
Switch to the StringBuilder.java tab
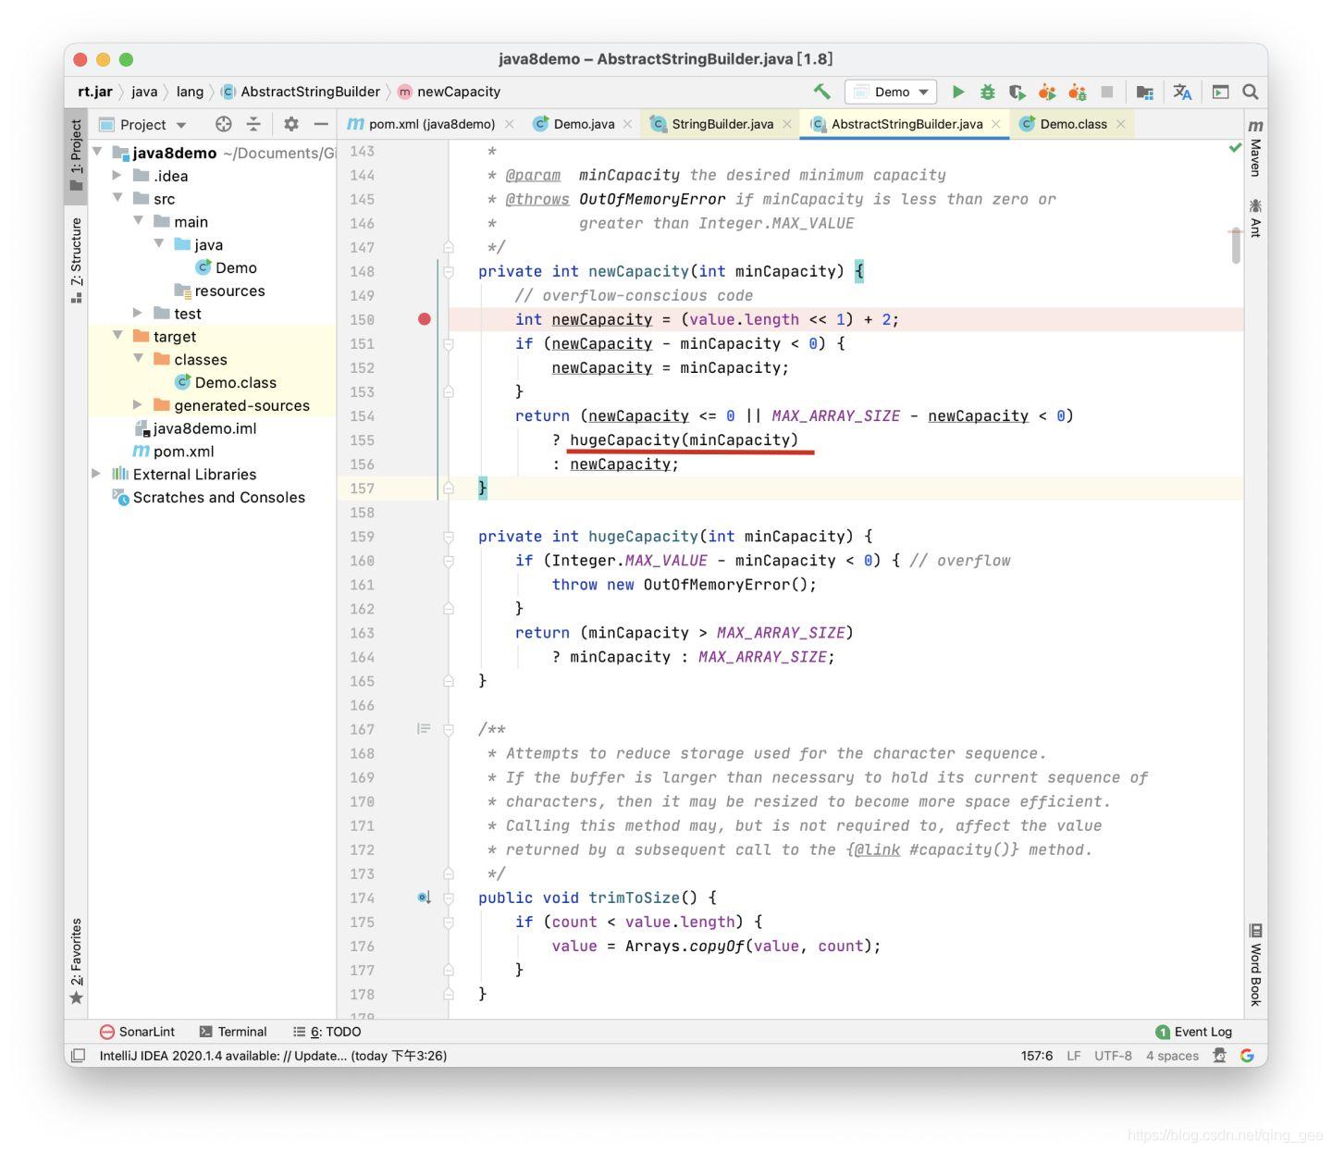pos(721,124)
